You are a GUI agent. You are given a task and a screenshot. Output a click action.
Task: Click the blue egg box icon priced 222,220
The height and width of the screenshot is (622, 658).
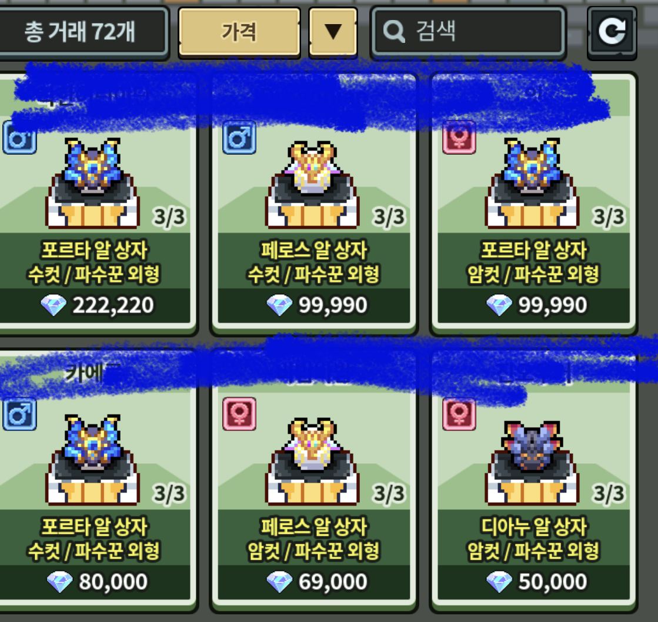92,183
